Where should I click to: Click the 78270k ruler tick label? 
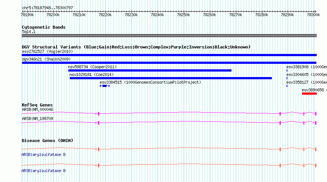pyautogui.click(x=236, y=15)
